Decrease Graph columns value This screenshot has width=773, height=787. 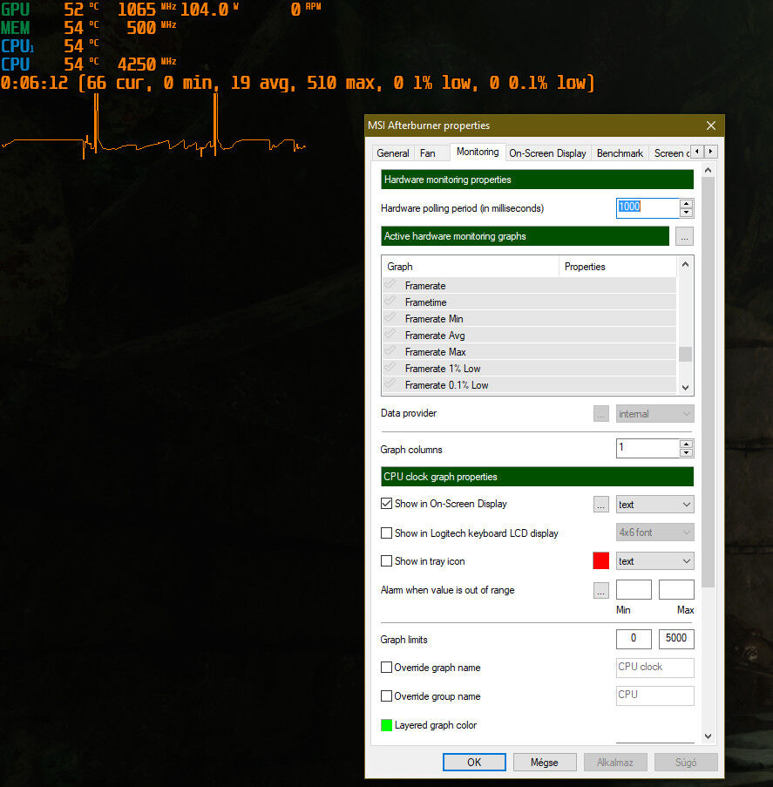point(686,452)
